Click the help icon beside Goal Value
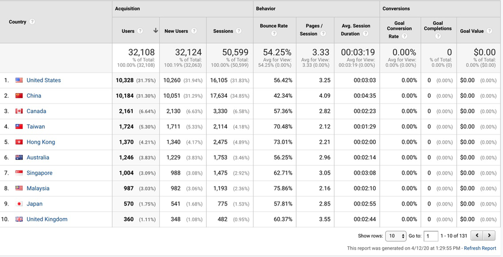The image size is (503, 257). click(x=490, y=31)
